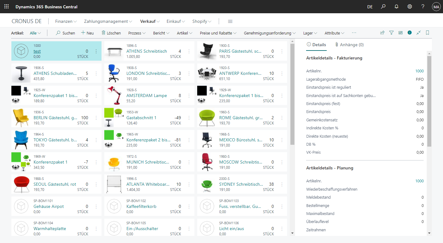Toggle the filter pane icon
443x243 pixels.
391,33
